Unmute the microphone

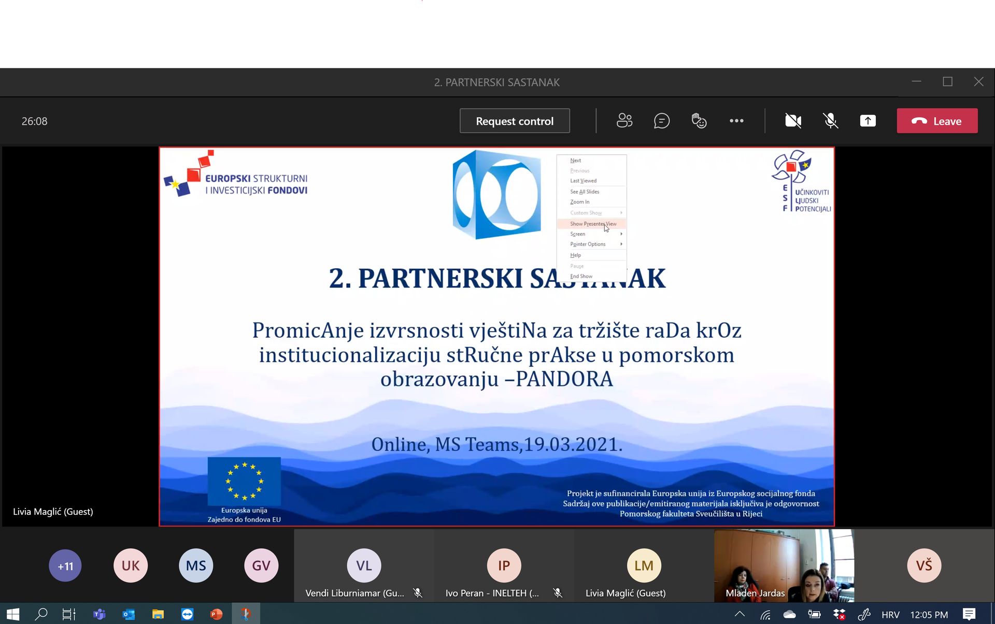coord(831,121)
